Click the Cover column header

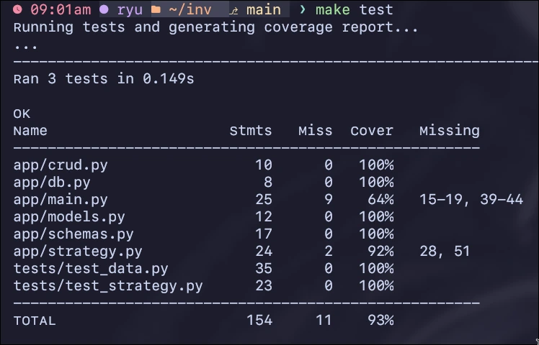[x=372, y=131]
